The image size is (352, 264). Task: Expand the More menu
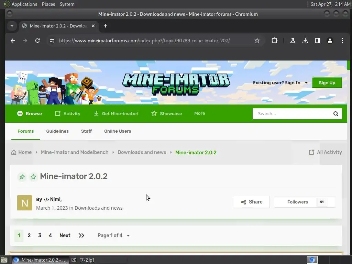(x=200, y=113)
